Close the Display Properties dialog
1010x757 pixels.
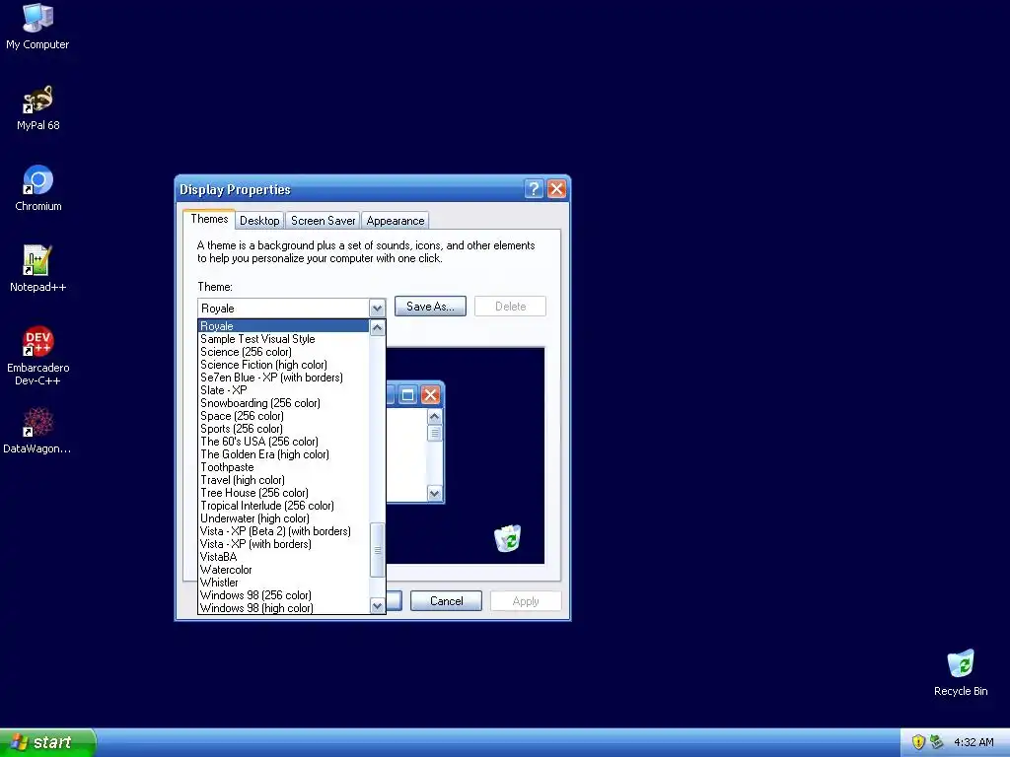pyautogui.click(x=556, y=188)
